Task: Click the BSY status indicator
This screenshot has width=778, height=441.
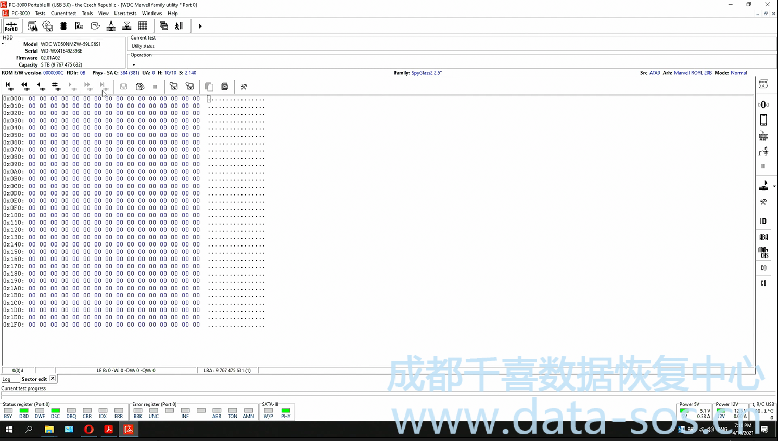Action: 8,413
